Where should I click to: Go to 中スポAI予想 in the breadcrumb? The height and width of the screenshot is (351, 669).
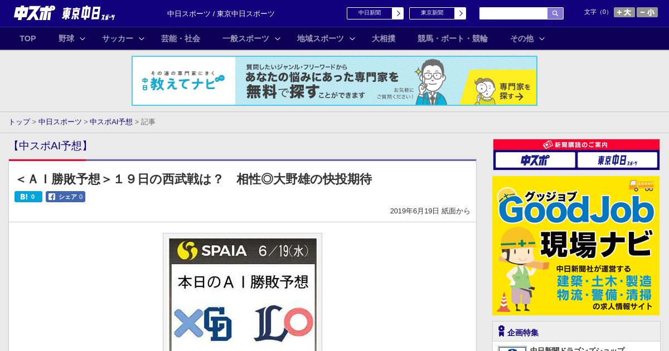(111, 121)
